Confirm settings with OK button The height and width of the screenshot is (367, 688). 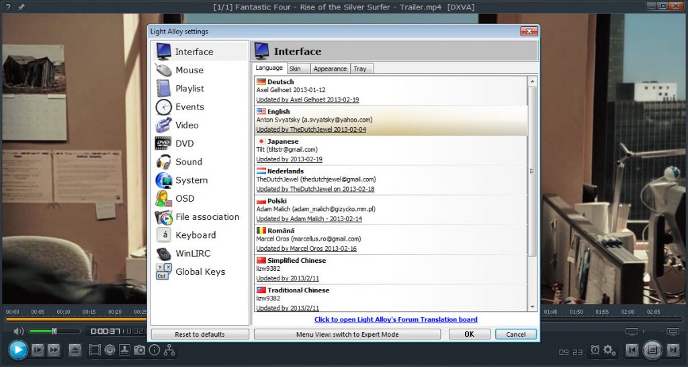click(x=470, y=334)
